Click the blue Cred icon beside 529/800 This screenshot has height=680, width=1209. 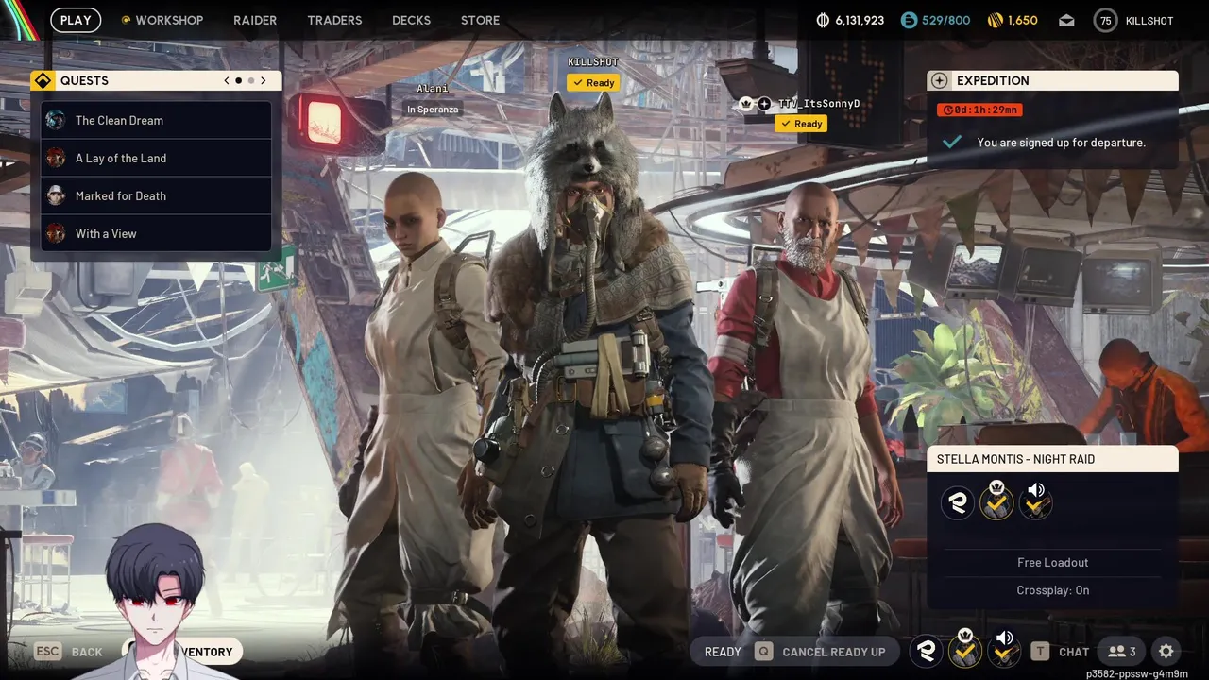point(909,20)
